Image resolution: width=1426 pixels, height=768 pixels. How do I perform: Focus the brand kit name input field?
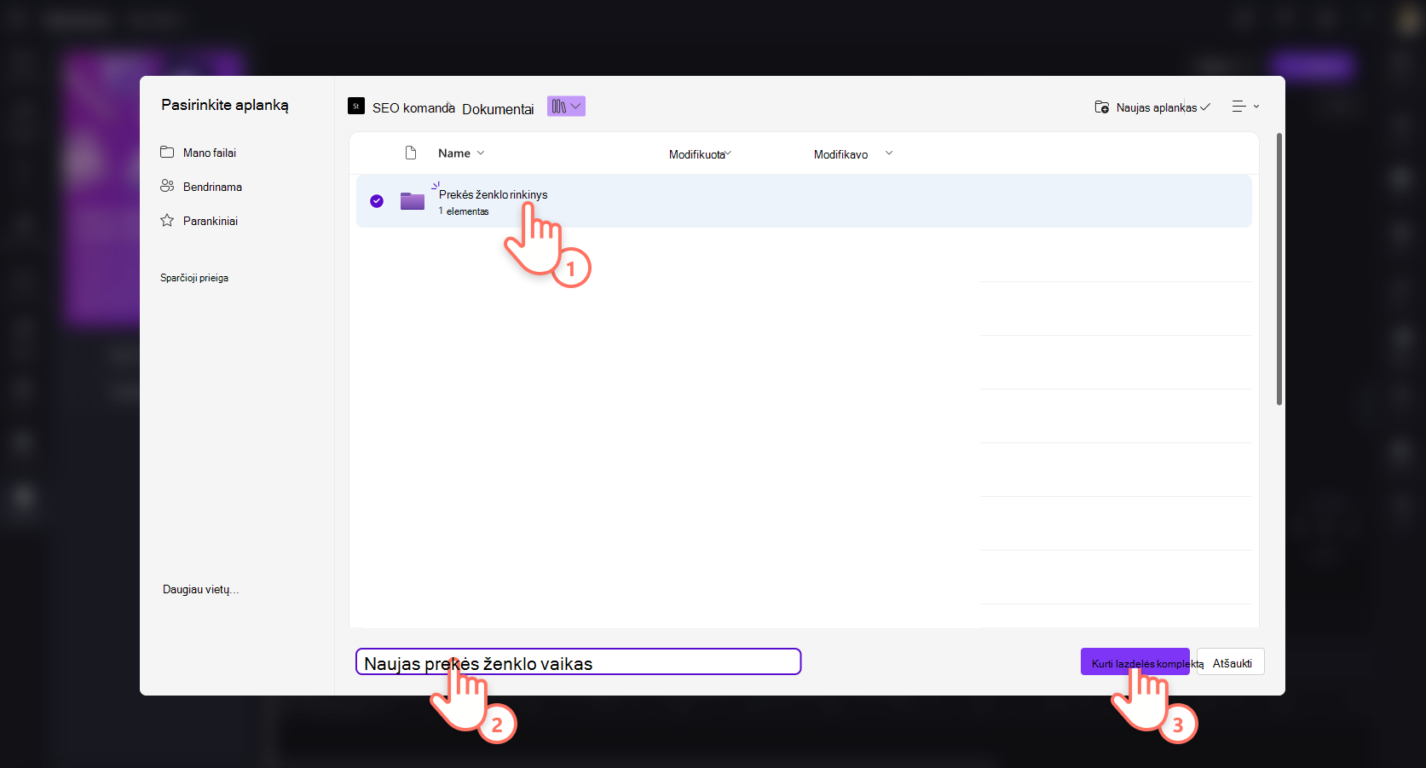[x=578, y=661]
